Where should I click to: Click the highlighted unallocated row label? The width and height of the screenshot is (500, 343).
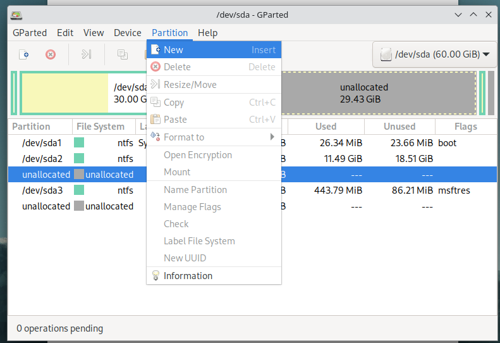[x=46, y=175]
